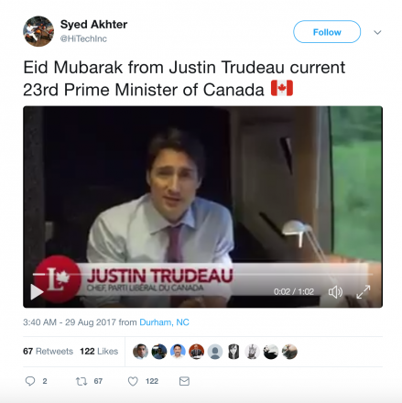The height and width of the screenshot is (403, 402).
Task: Follow Syed Akhter
Action: tap(327, 32)
